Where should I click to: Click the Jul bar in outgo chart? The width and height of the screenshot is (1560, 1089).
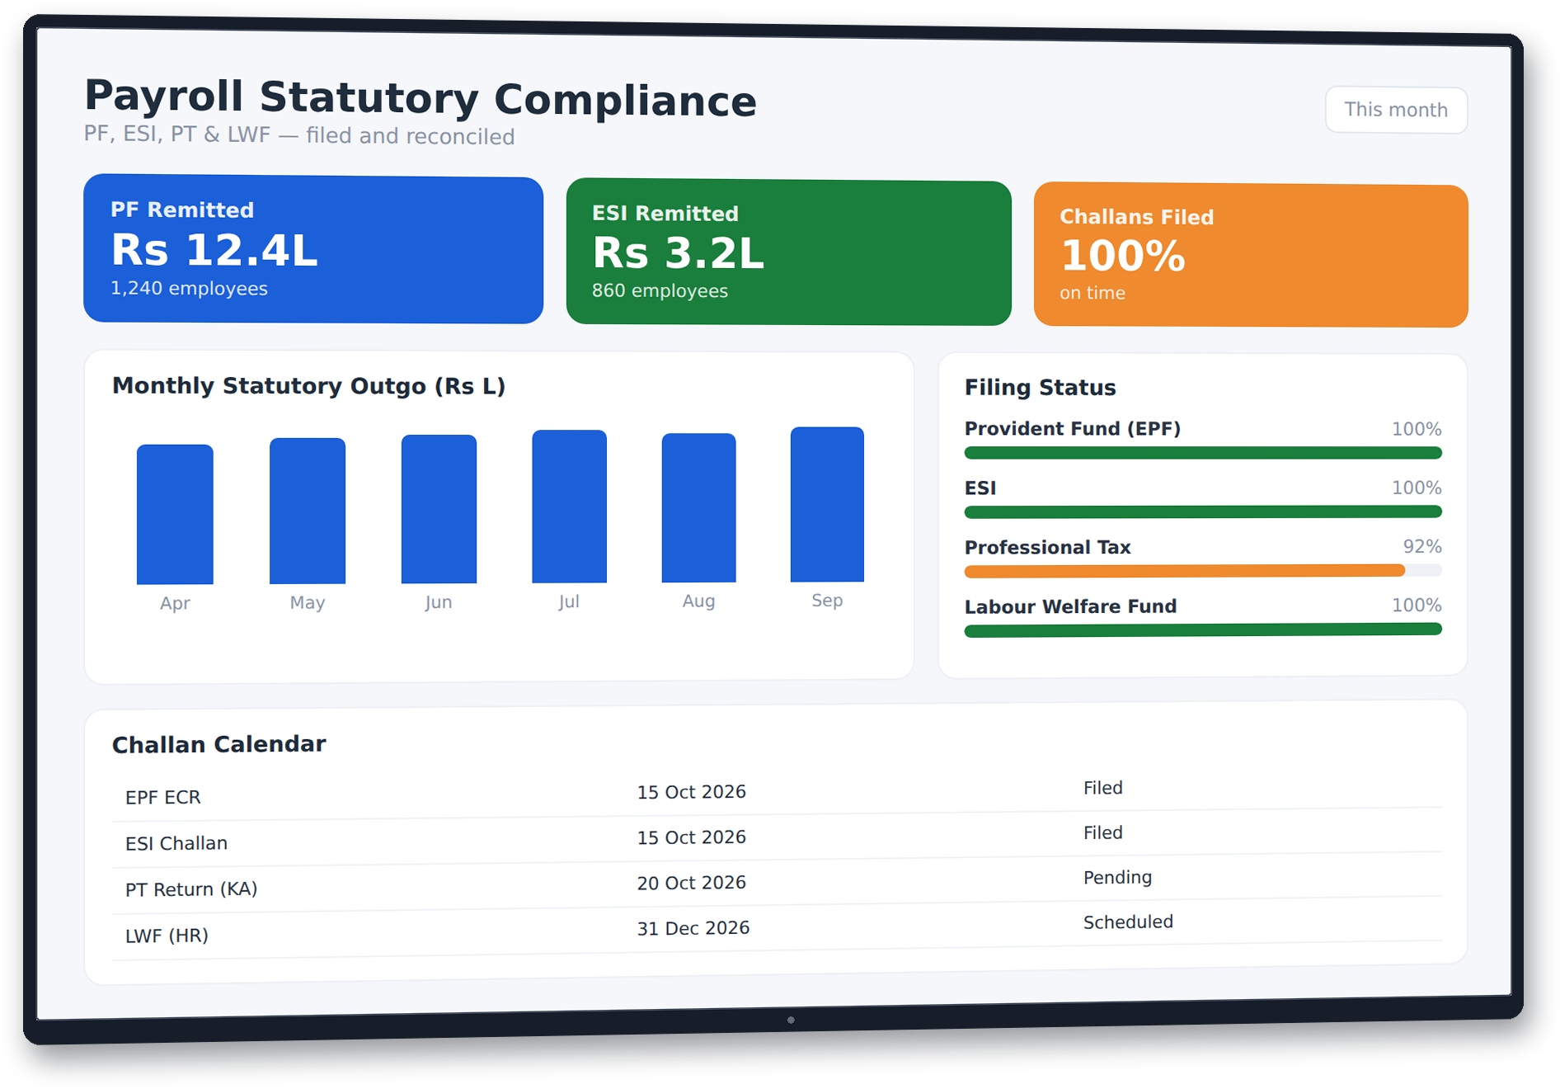[569, 507]
